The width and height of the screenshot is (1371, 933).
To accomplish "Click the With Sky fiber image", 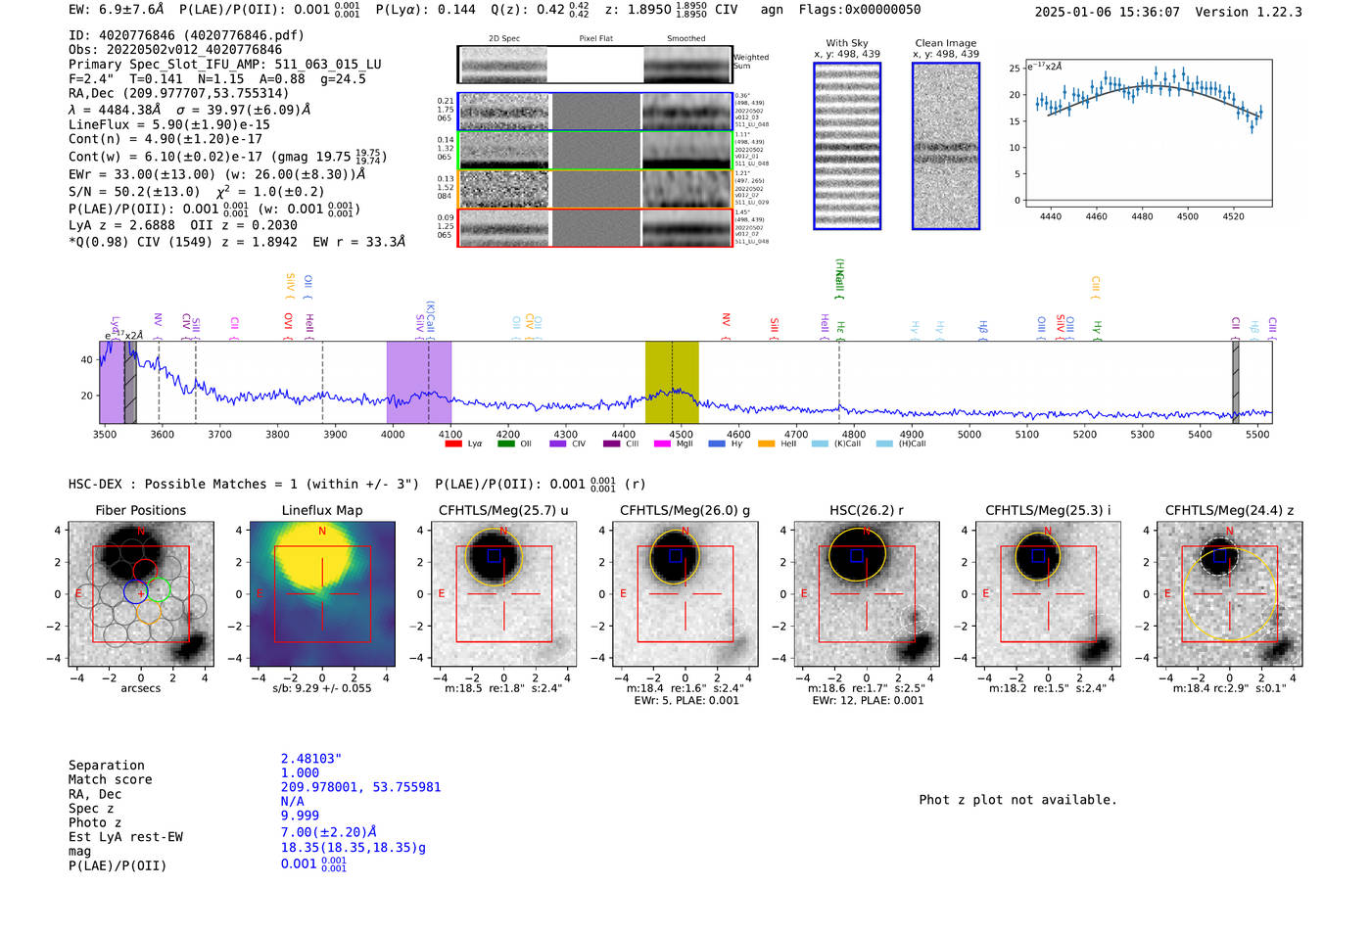I will pyautogui.click(x=847, y=146).
